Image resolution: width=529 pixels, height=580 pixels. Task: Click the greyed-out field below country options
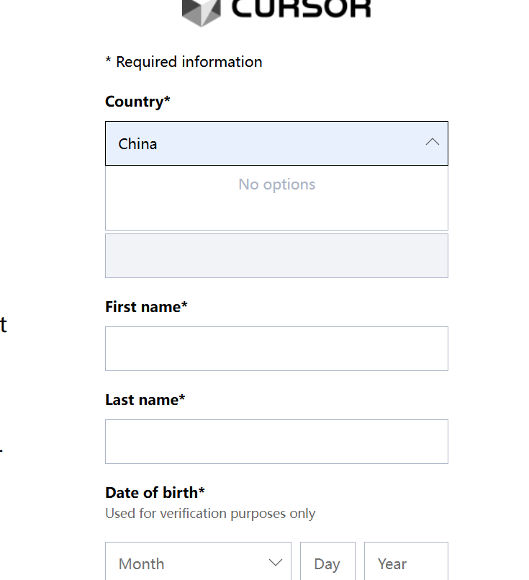coord(276,256)
